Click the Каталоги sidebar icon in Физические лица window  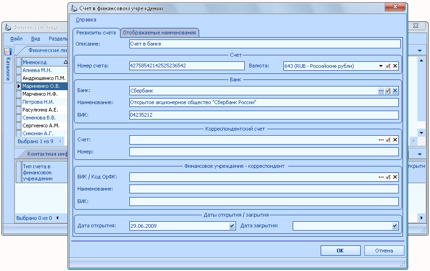pos(7,51)
